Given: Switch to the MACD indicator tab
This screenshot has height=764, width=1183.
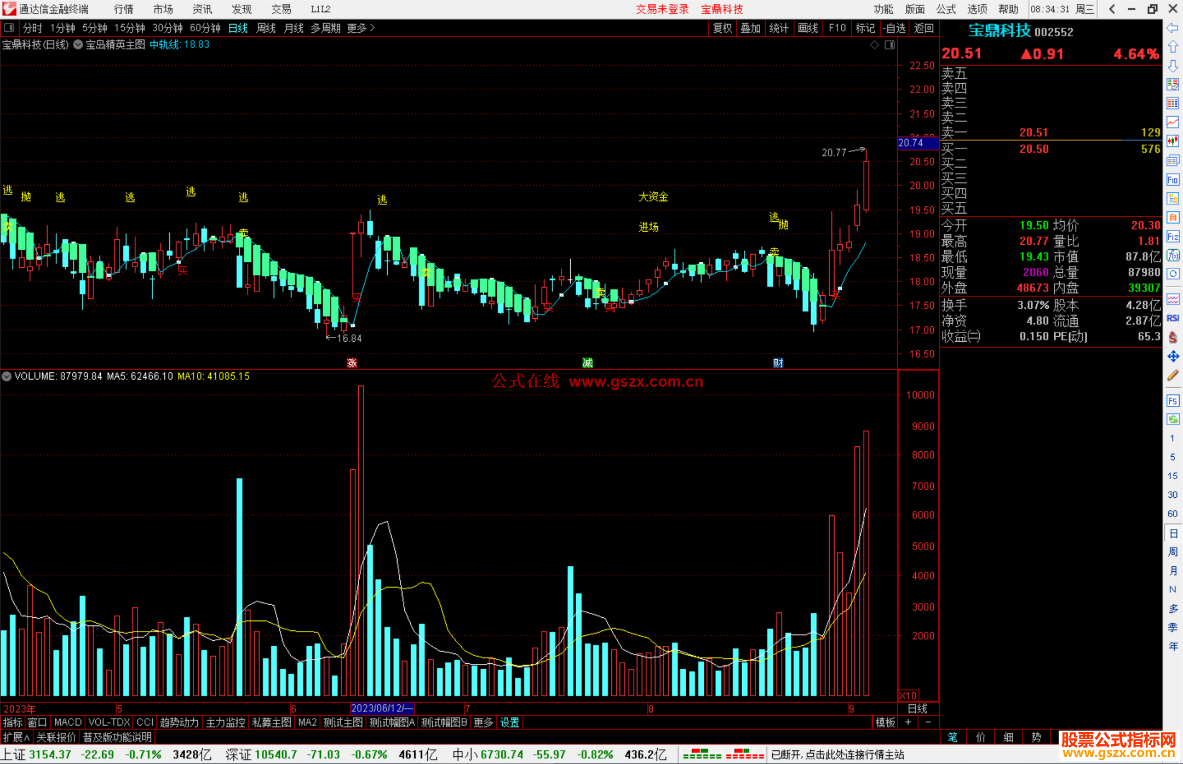Looking at the screenshot, I should pos(68,722).
